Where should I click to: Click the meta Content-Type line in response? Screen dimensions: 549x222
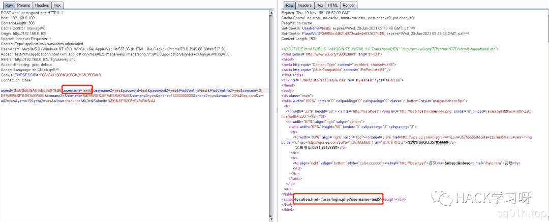[x=339, y=65]
